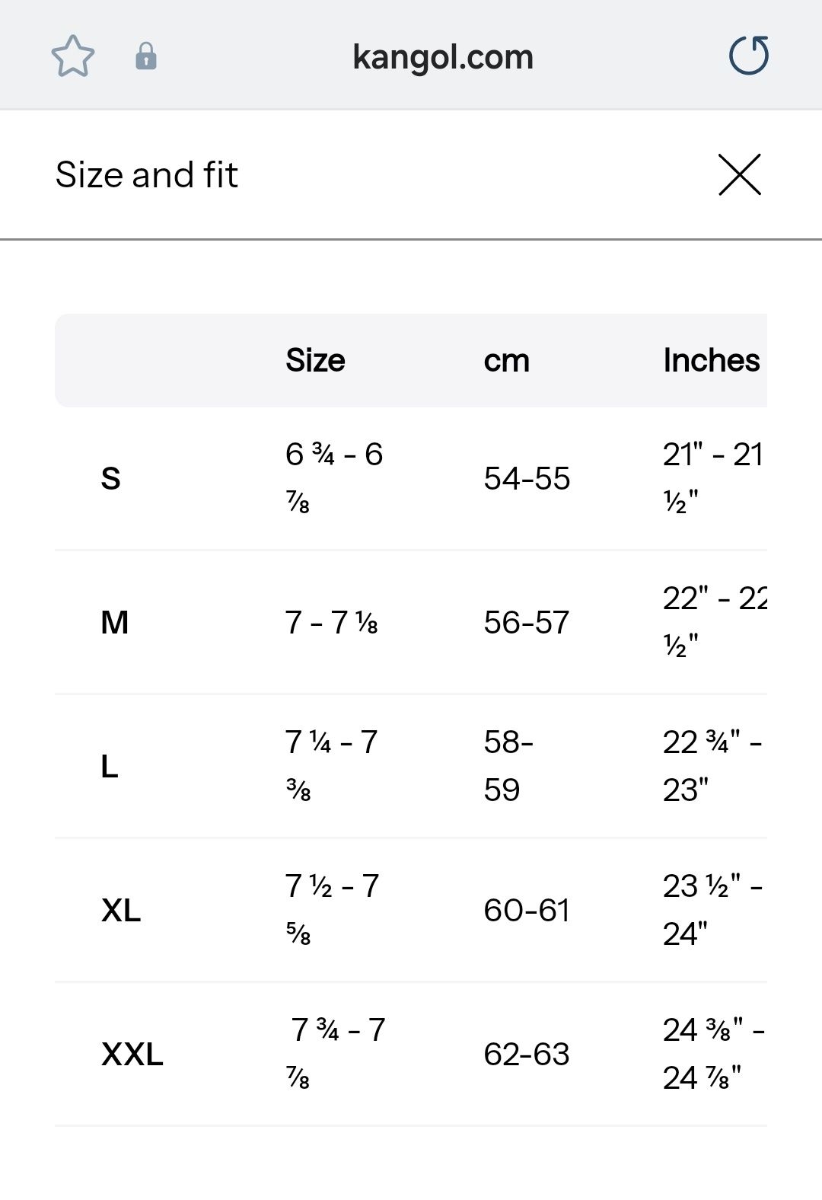The image size is (822, 1200).
Task: Select the cm column header
Action: click(x=507, y=361)
